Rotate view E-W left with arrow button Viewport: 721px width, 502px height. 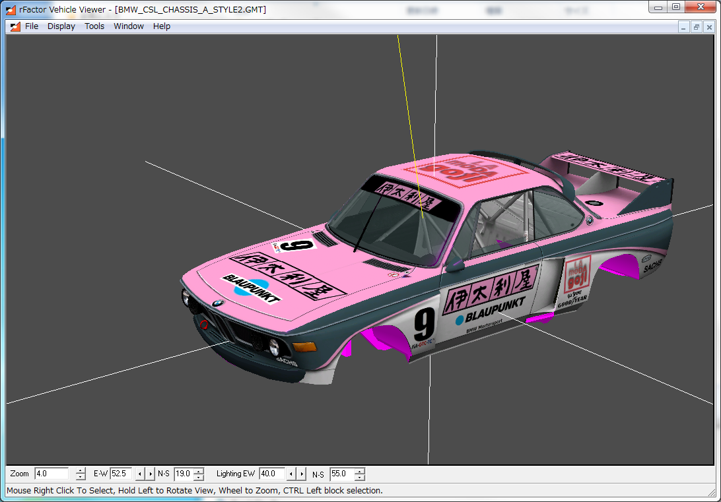(x=140, y=474)
